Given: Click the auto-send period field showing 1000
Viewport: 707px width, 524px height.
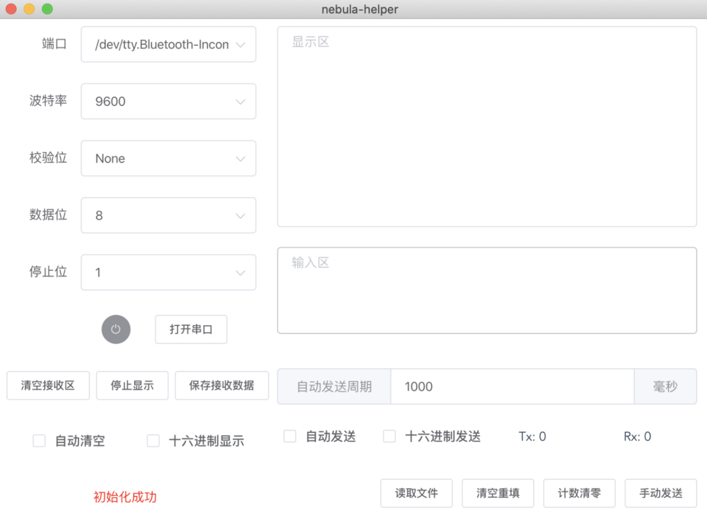Looking at the screenshot, I should [511, 386].
